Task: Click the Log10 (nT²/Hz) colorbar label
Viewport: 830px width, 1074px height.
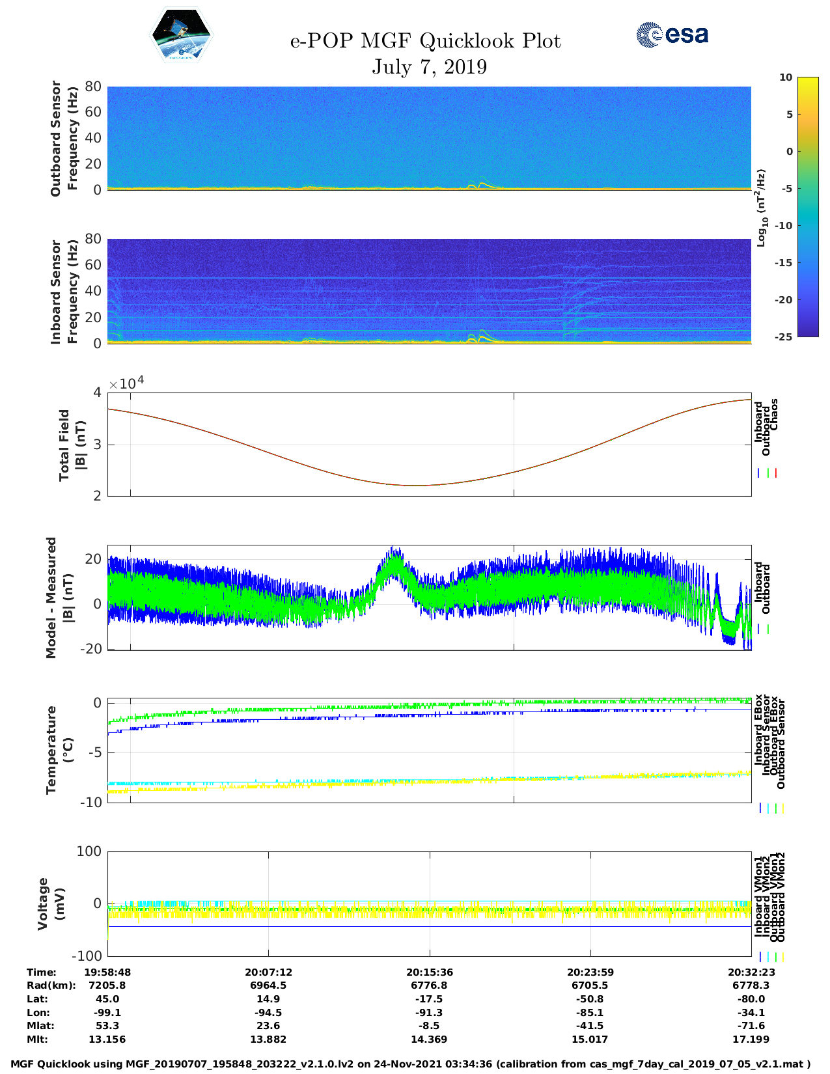Action: point(760,208)
